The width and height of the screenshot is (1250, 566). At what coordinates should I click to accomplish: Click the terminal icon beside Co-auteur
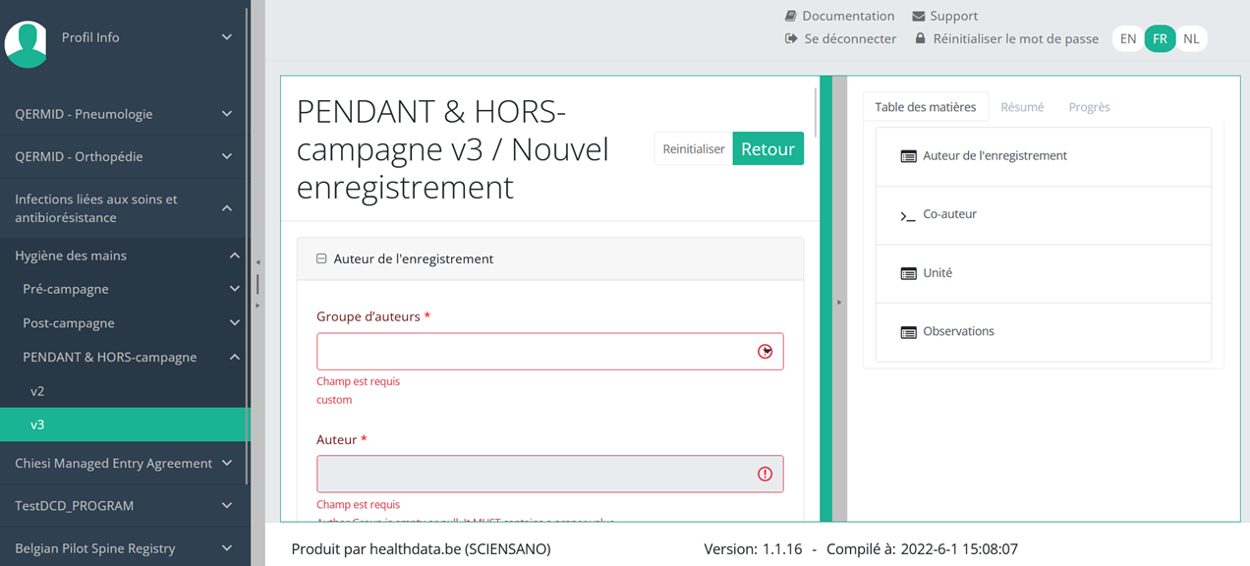coord(908,215)
